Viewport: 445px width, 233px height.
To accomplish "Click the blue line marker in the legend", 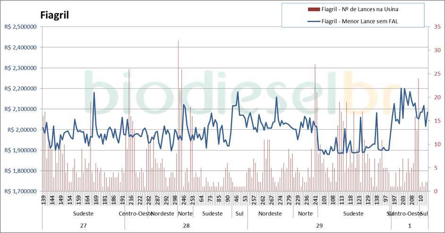I will [x=313, y=21].
